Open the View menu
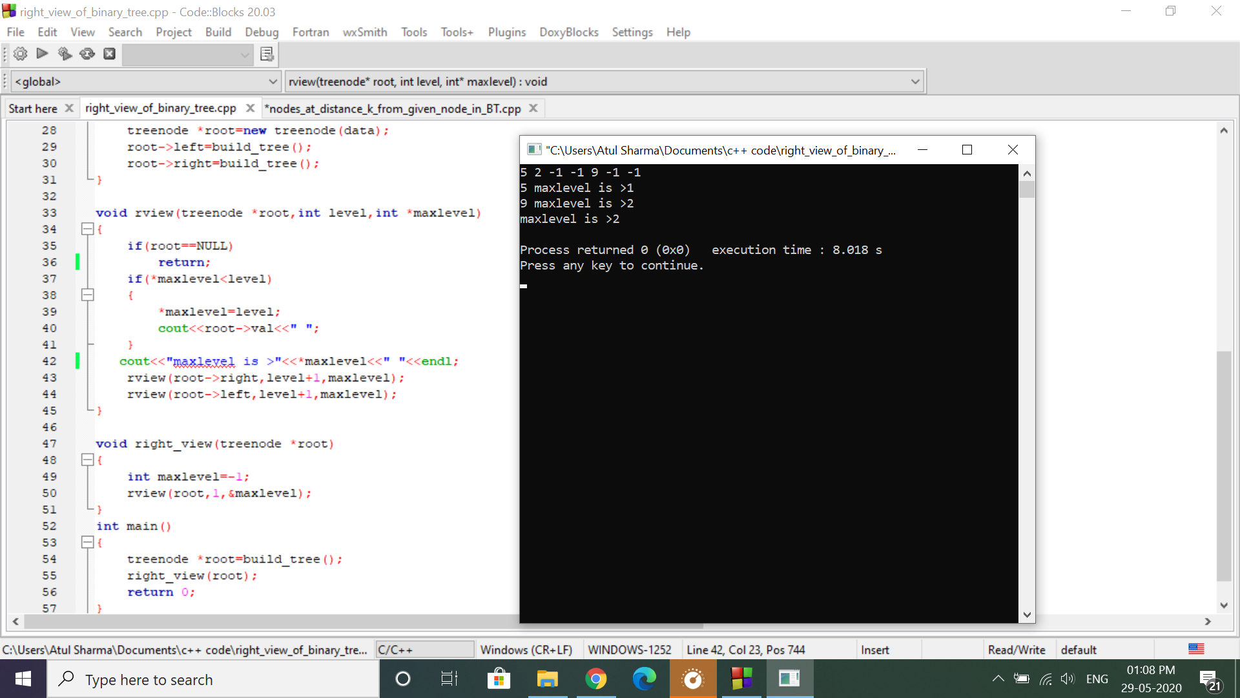Image resolution: width=1240 pixels, height=698 pixels. [83, 32]
